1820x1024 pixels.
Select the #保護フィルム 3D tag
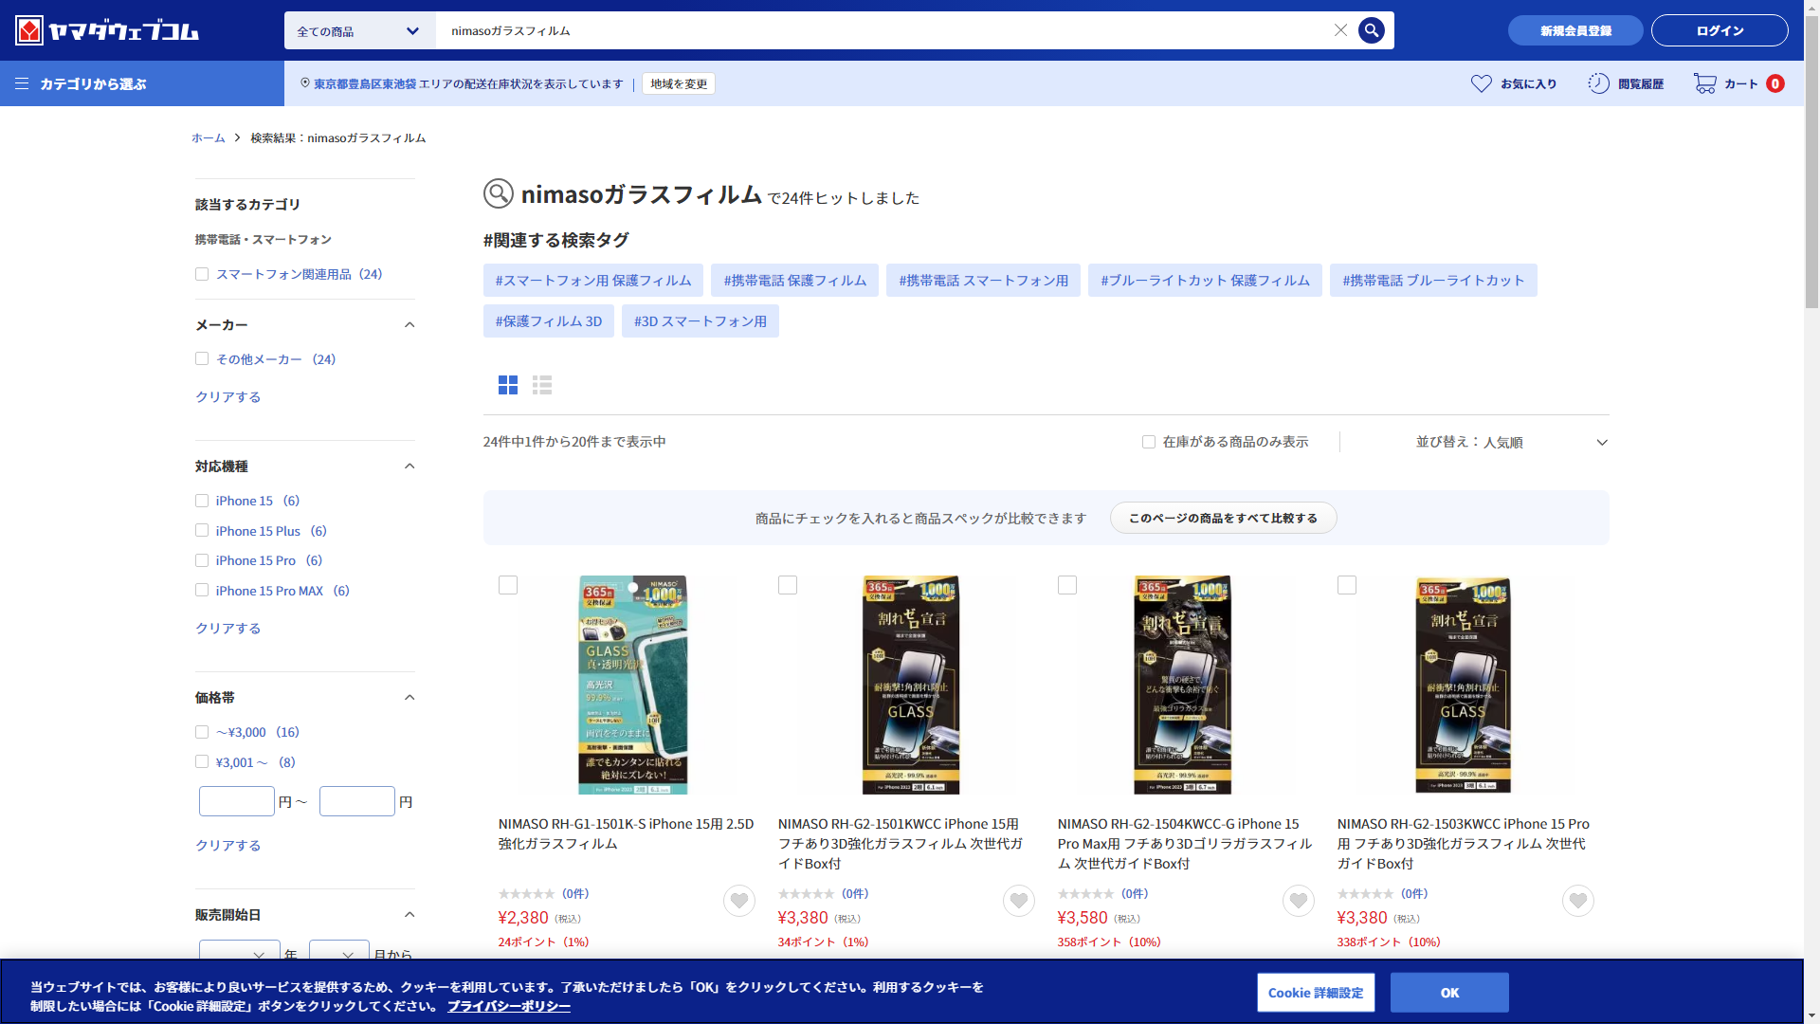(548, 321)
